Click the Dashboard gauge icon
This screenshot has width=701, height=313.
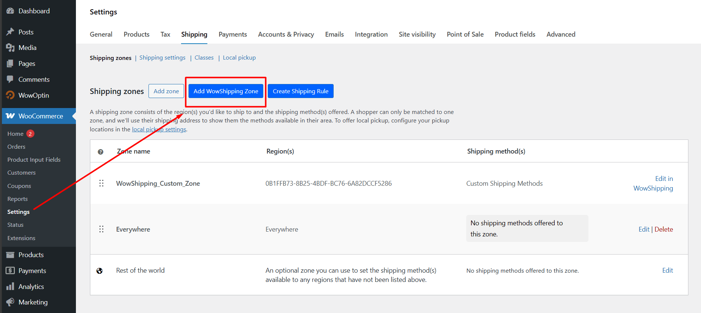point(10,11)
